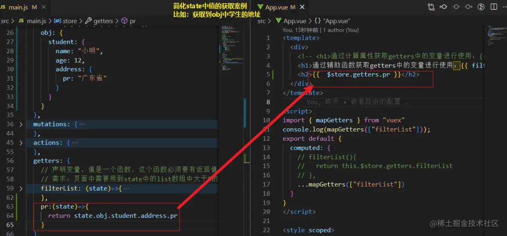Image resolution: width=507 pixels, height=236 pixels.
Task: Open store breadcrumb segment
Action: point(70,21)
